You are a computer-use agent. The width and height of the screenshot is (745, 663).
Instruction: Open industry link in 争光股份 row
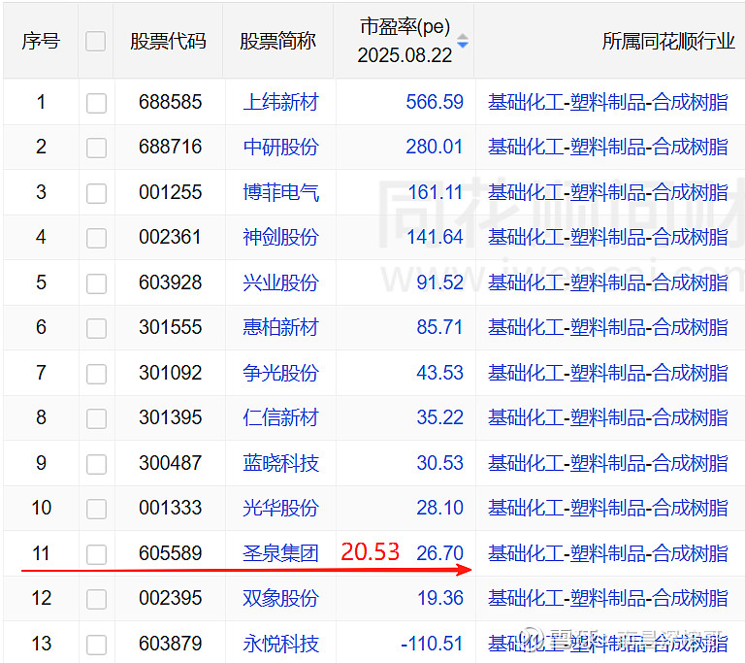coord(608,373)
